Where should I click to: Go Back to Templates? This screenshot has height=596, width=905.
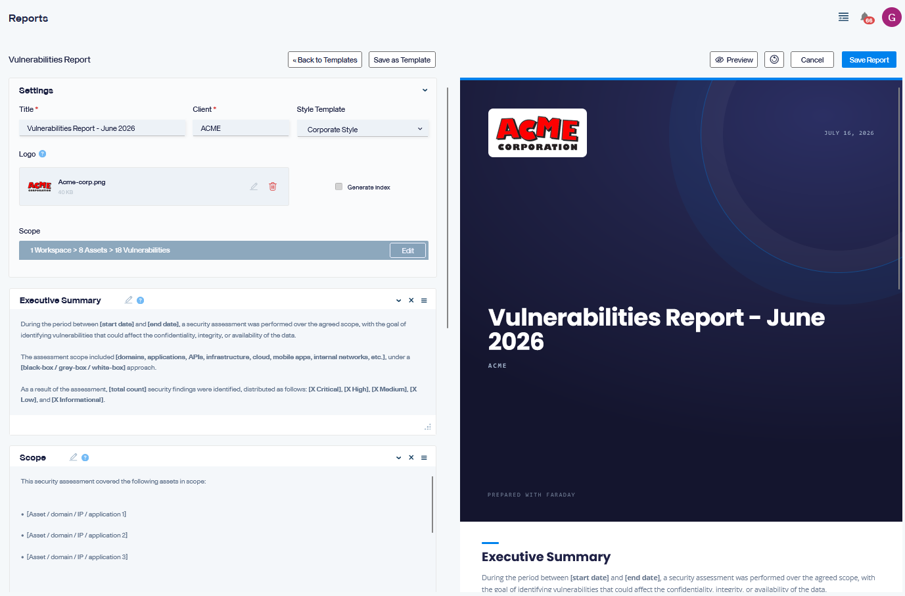tap(325, 60)
